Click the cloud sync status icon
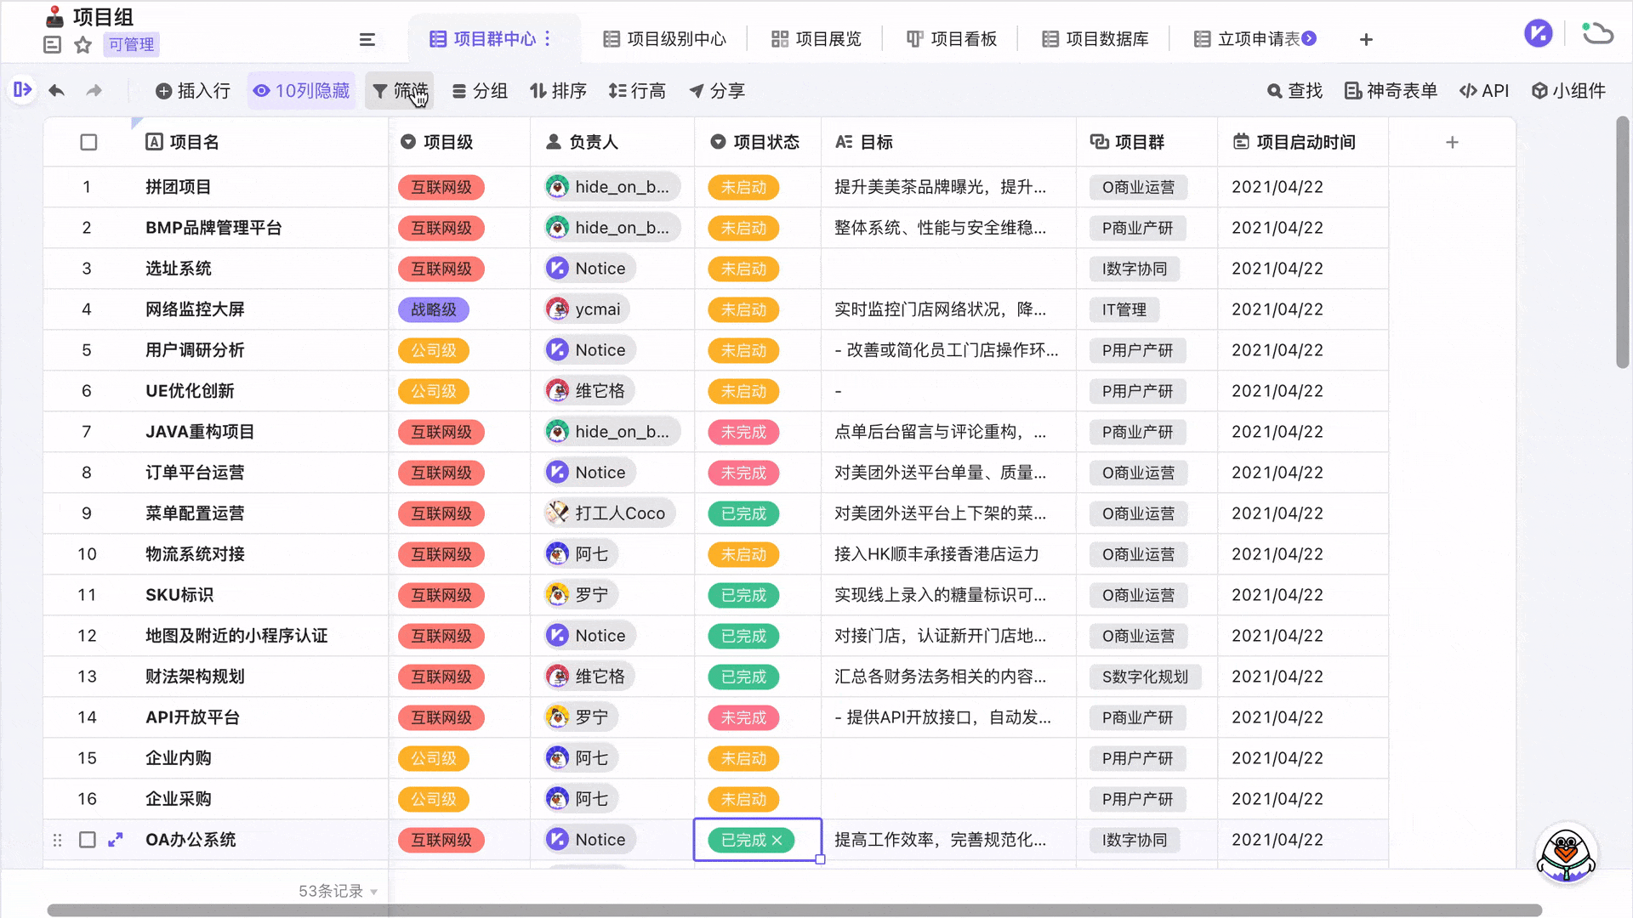Screen dimensions: 1633x918 click(1597, 32)
